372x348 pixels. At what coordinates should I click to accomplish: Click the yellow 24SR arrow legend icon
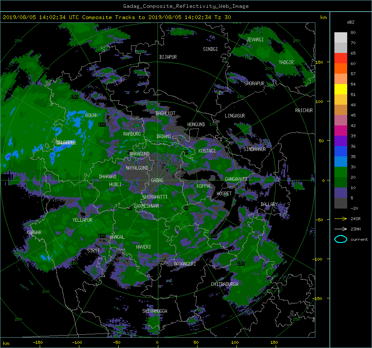coord(341,218)
